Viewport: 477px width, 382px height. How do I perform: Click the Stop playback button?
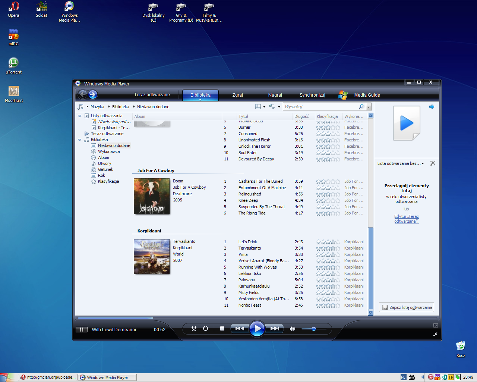tap(222, 329)
